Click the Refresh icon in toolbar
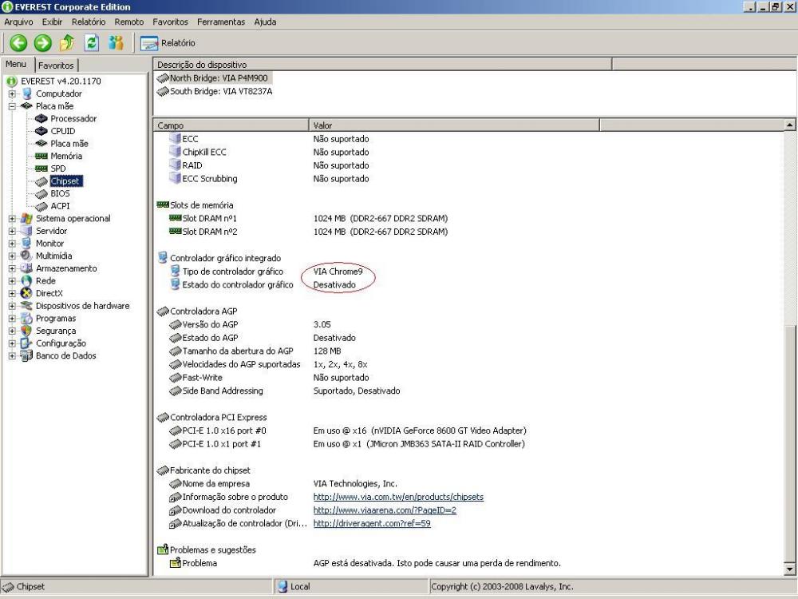Screen dimensions: 798x599 tap(92, 42)
